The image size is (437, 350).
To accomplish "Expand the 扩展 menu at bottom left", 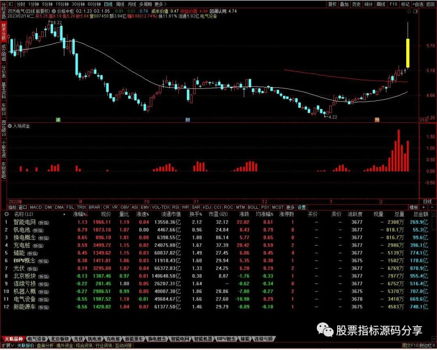I will tap(8, 346).
